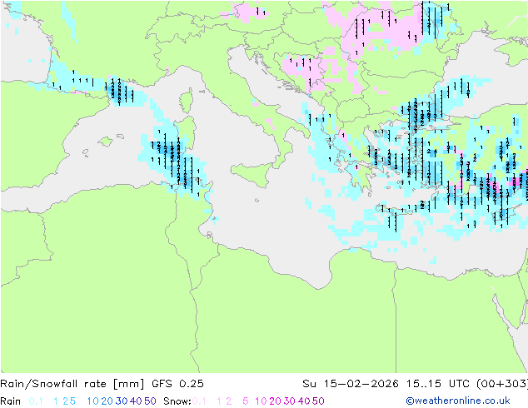Viewport: 528px width, 408px height.
Task: Pick the Rain legend value 50
Action: pos(150,401)
